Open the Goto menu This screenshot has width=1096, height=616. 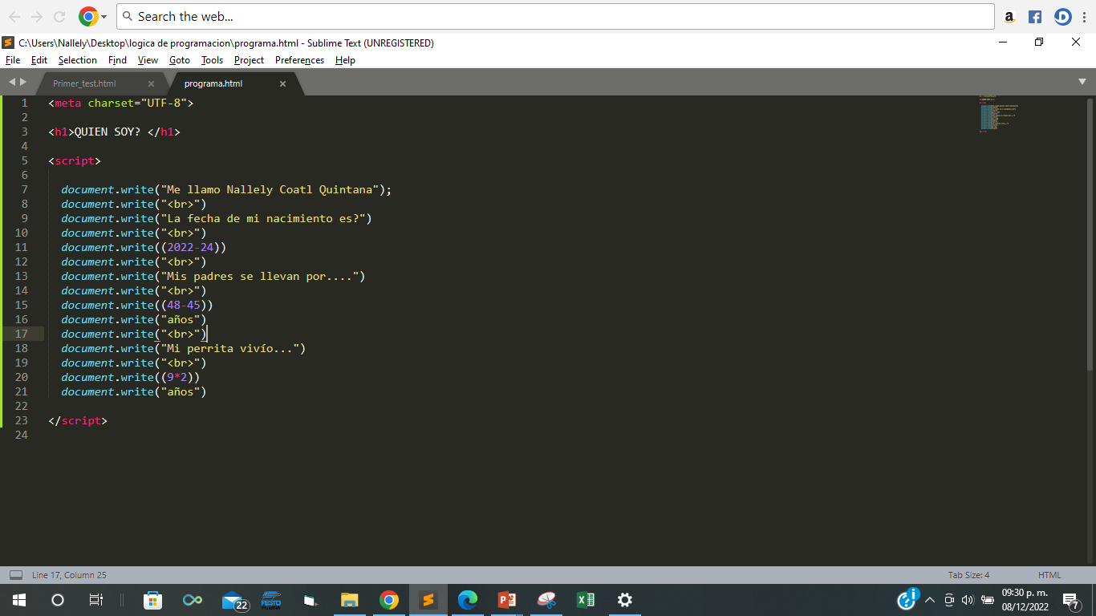point(180,60)
